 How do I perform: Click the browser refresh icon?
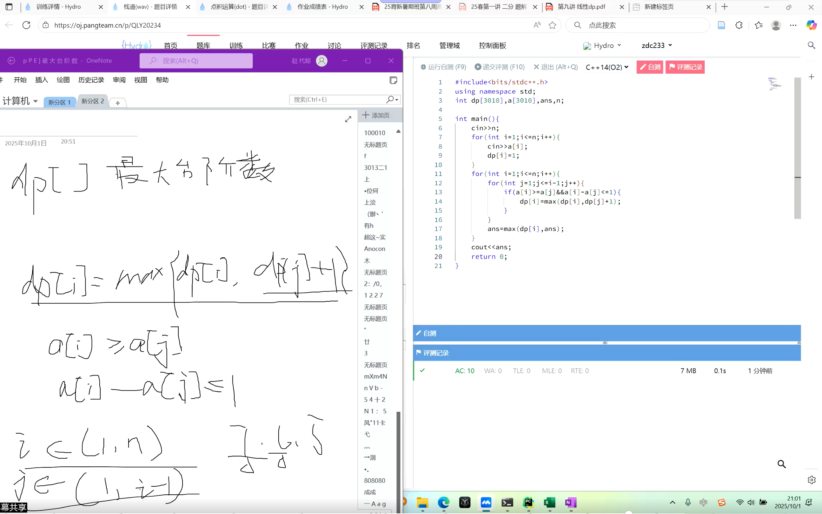pos(26,25)
